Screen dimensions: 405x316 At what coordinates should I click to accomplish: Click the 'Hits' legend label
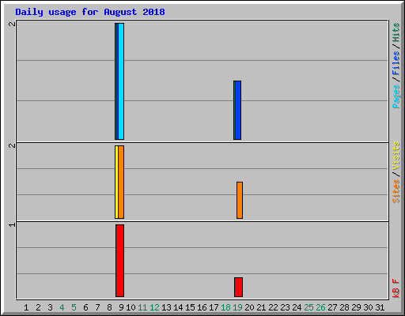[x=396, y=32]
